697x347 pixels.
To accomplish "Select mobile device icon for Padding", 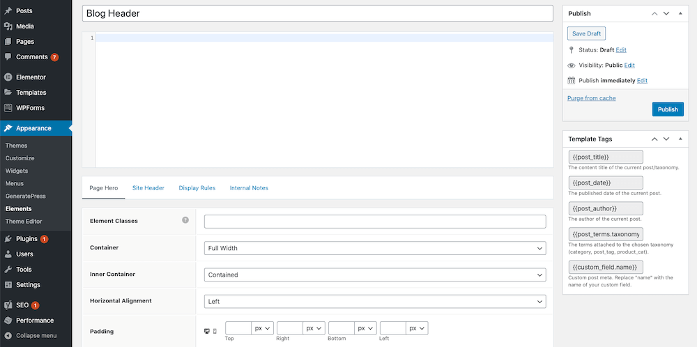I will [x=215, y=331].
